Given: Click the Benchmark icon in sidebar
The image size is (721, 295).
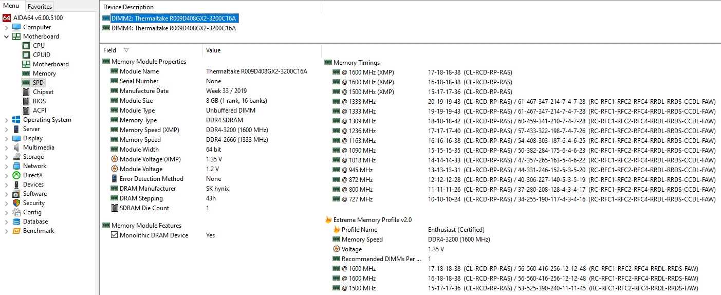Looking at the screenshot, I should [16, 231].
